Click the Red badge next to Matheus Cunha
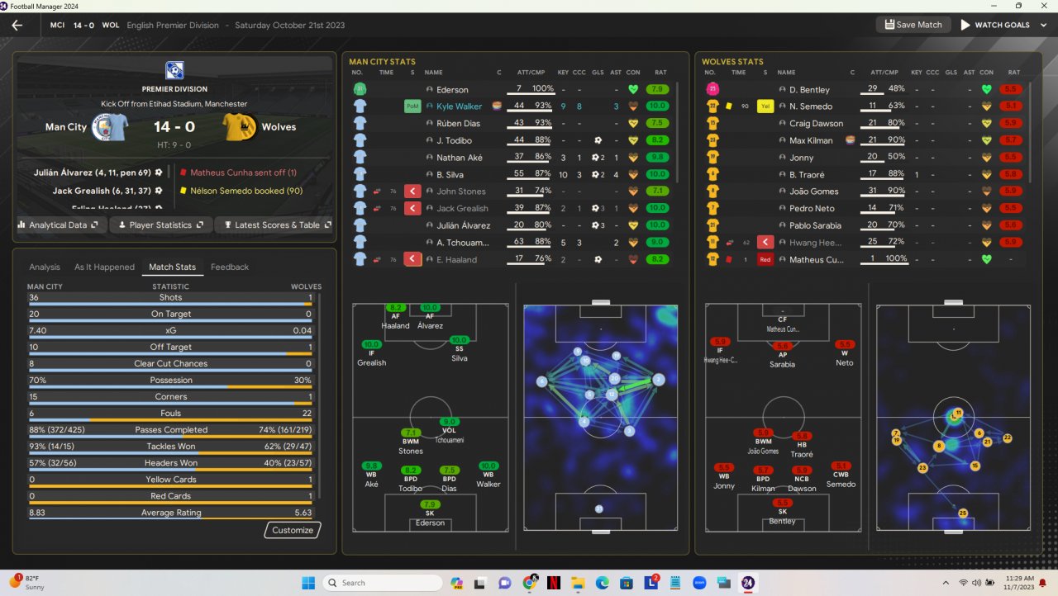 [x=765, y=259]
